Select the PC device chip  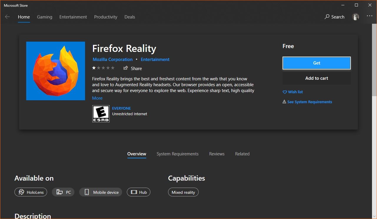(63, 192)
